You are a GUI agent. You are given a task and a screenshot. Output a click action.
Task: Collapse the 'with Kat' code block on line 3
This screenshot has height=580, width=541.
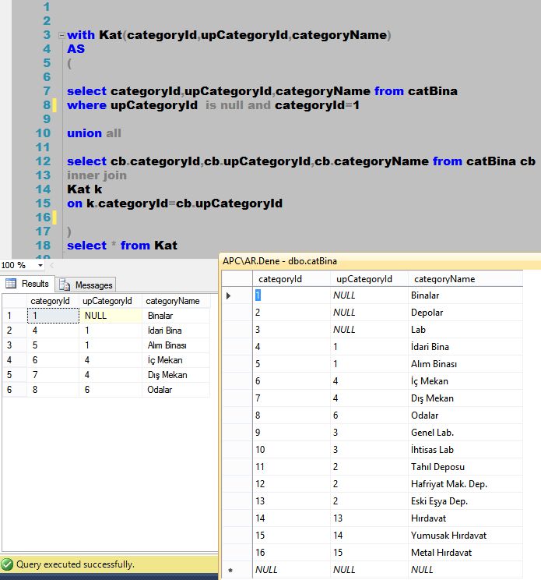61,36
